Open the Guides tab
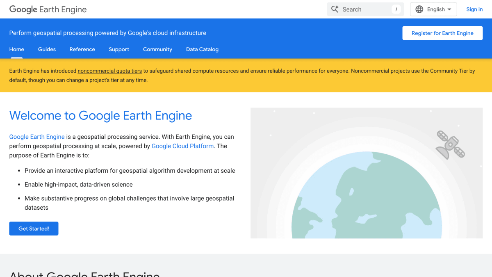This screenshot has width=492, height=277. point(47,49)
